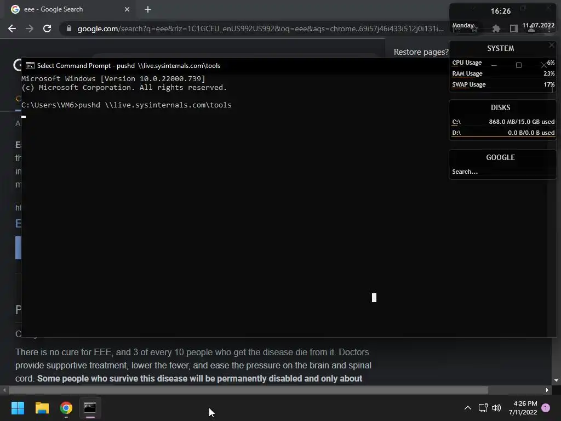Click Command Prompt title bar icon
561x421 pixels.
(x=30, y=66)
